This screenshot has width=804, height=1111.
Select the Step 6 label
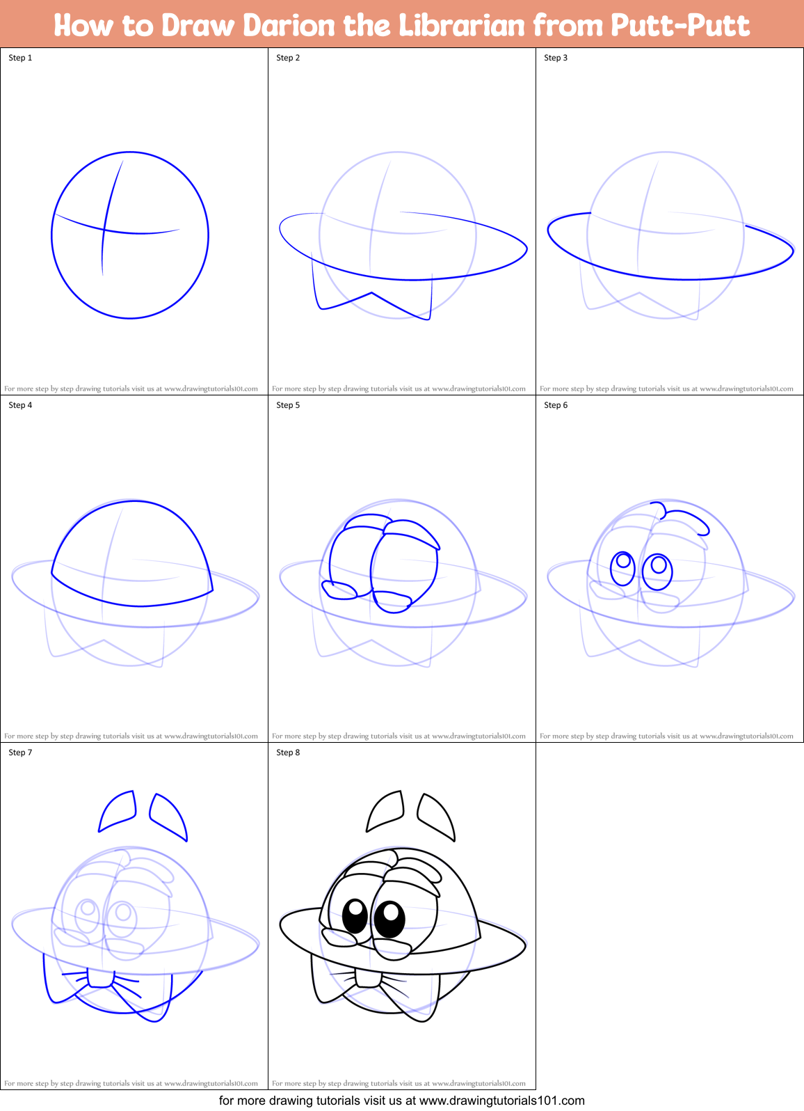pyautogui.click(x=556, y=405)
